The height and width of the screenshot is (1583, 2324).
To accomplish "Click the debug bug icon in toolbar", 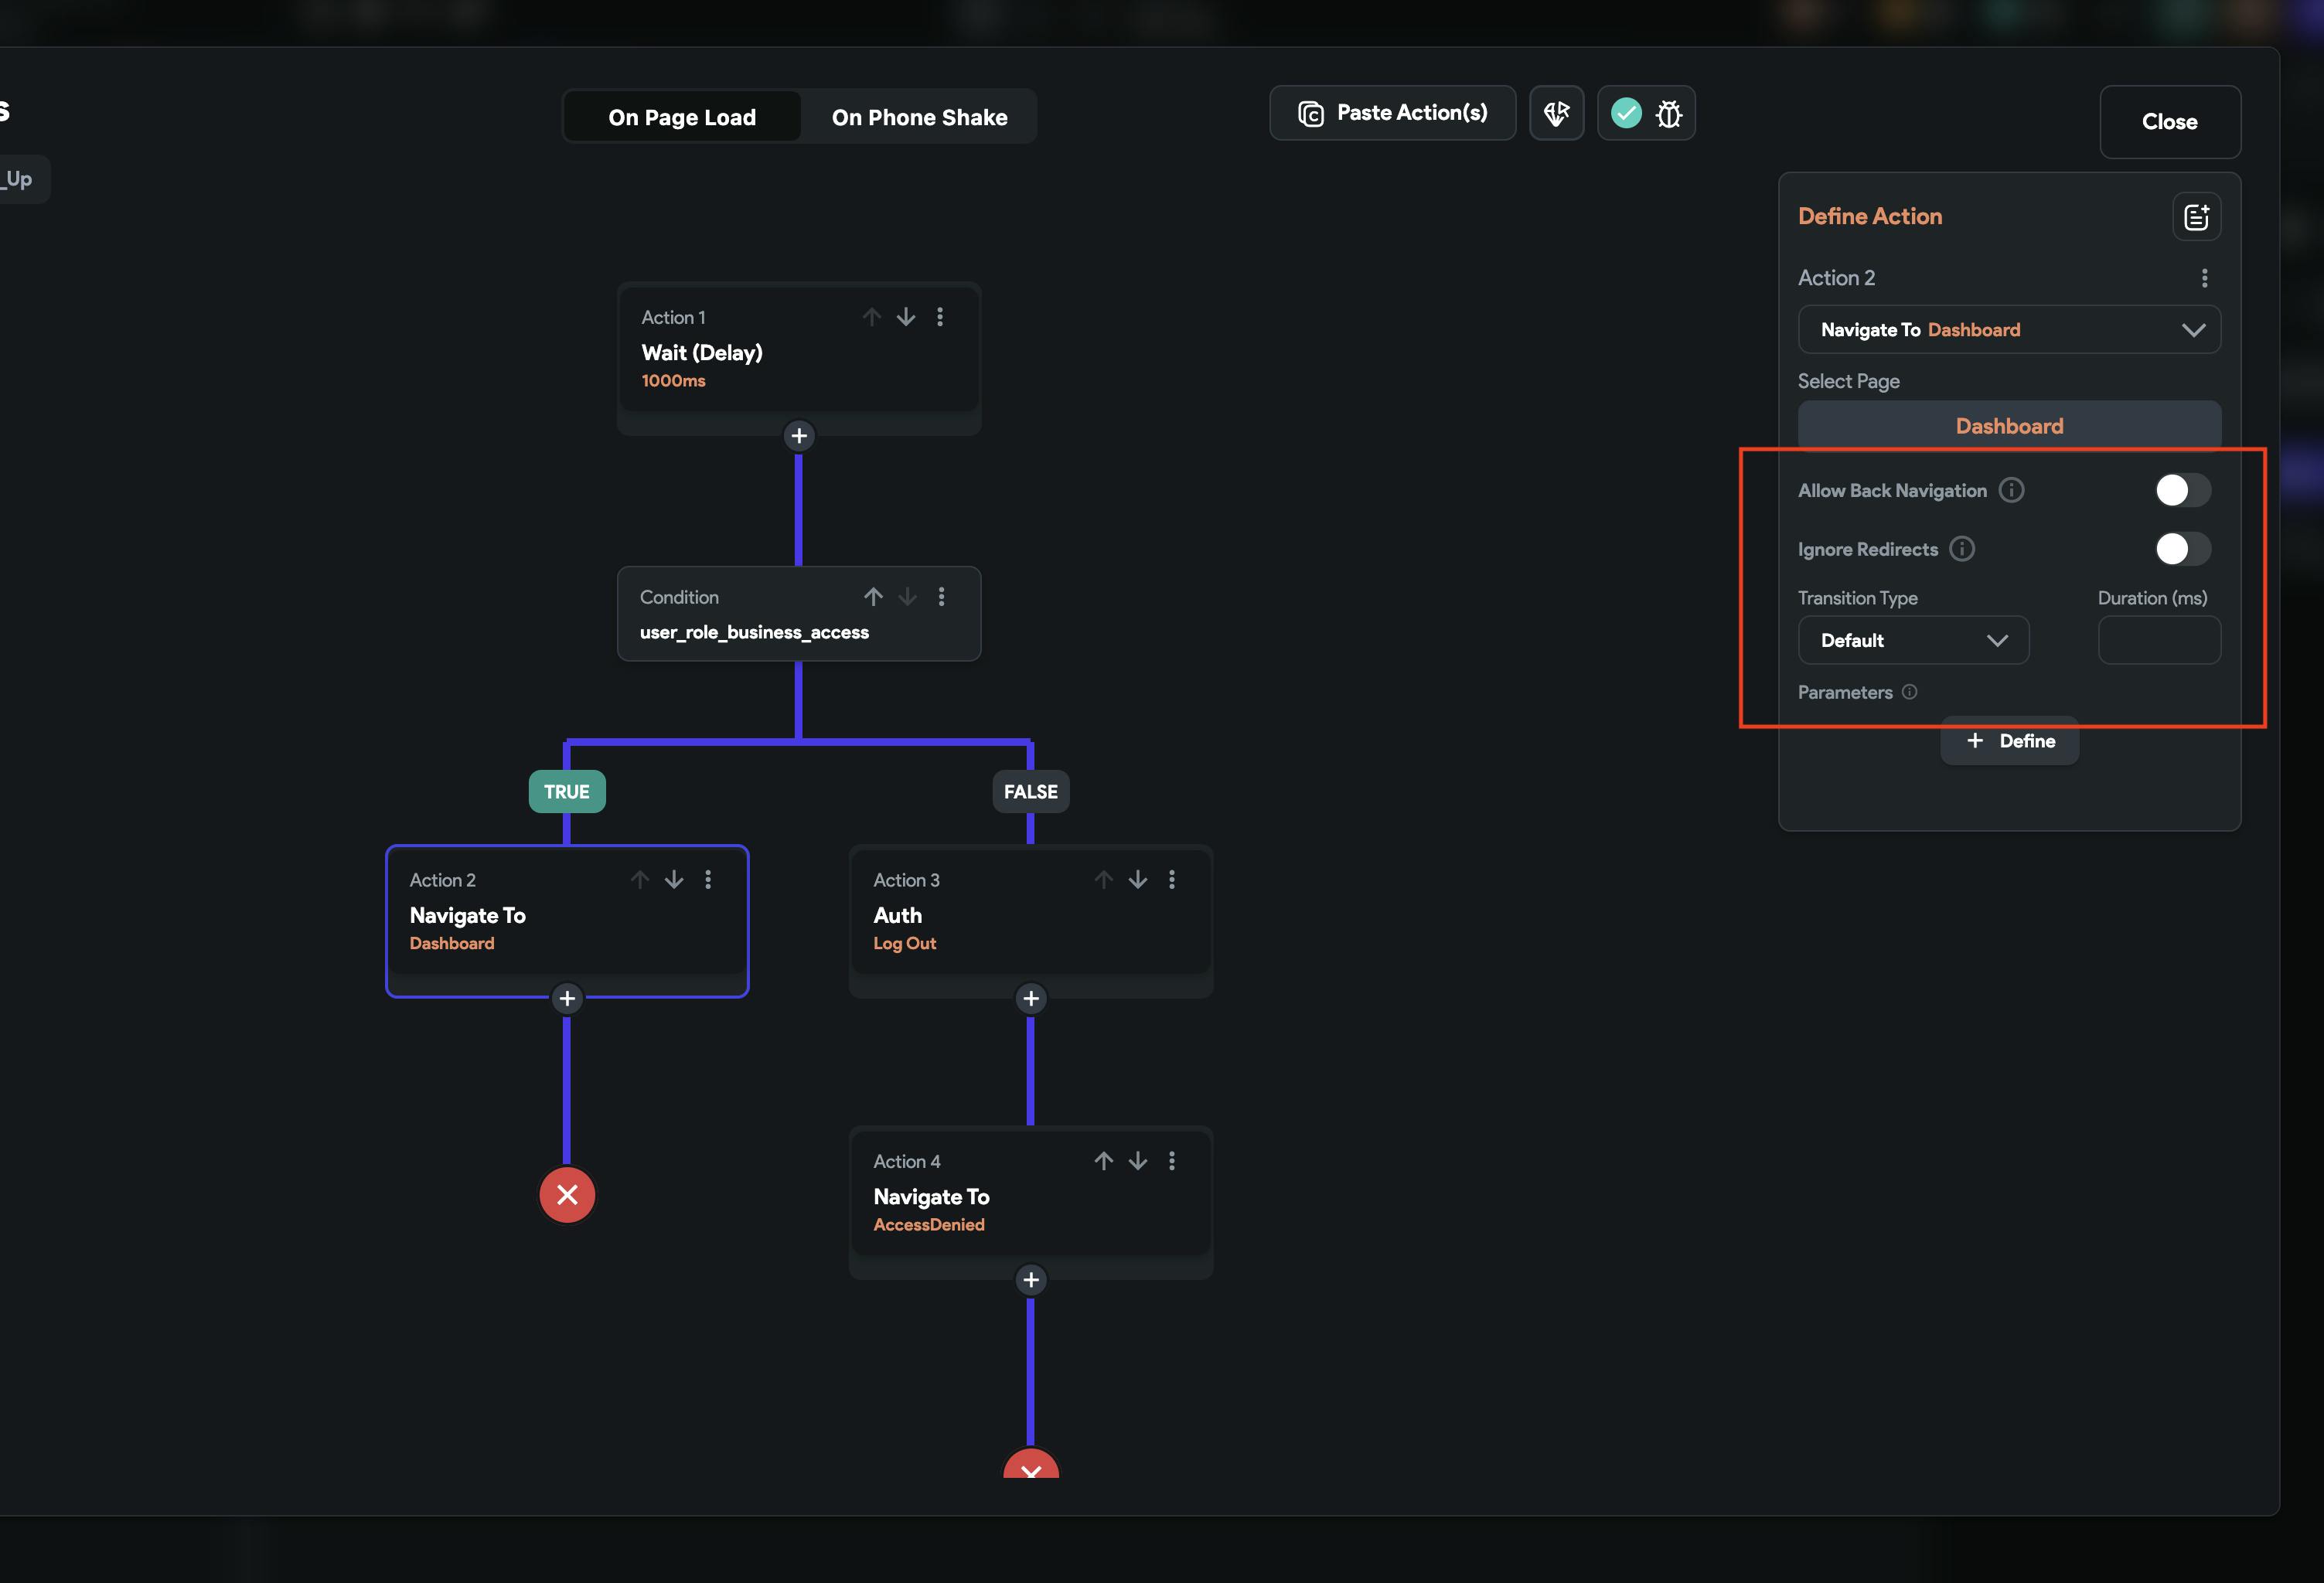I will click(1668, 114).
